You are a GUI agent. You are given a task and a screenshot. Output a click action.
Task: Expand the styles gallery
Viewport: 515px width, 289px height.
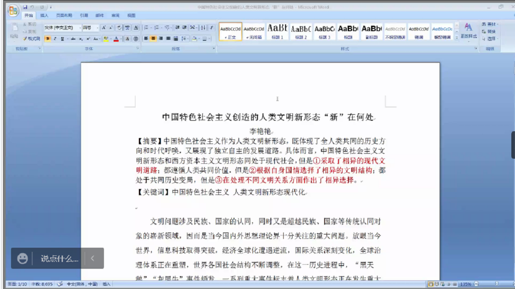tap(457, 38)
